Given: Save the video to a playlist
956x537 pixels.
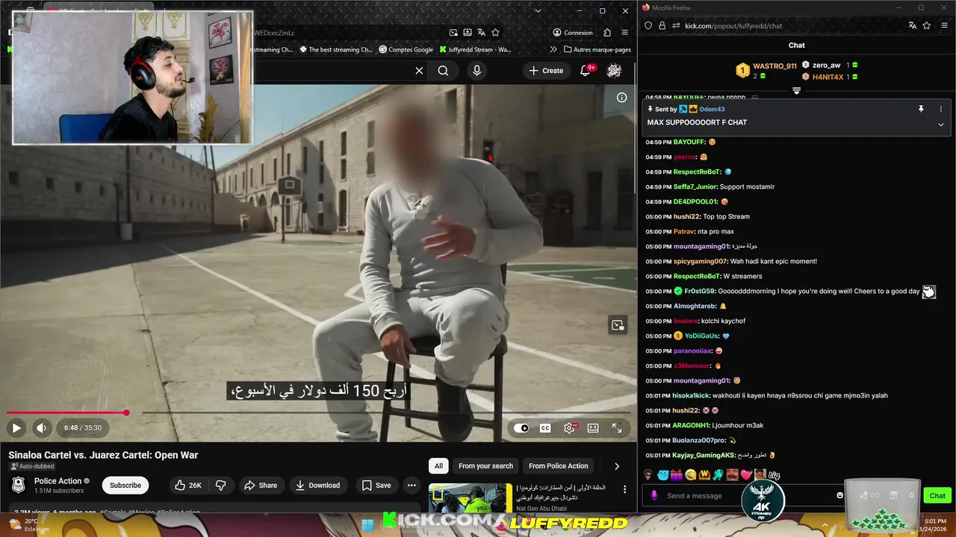Looking at the screenshot, I should pyautogui.click(x=376, y=486).
